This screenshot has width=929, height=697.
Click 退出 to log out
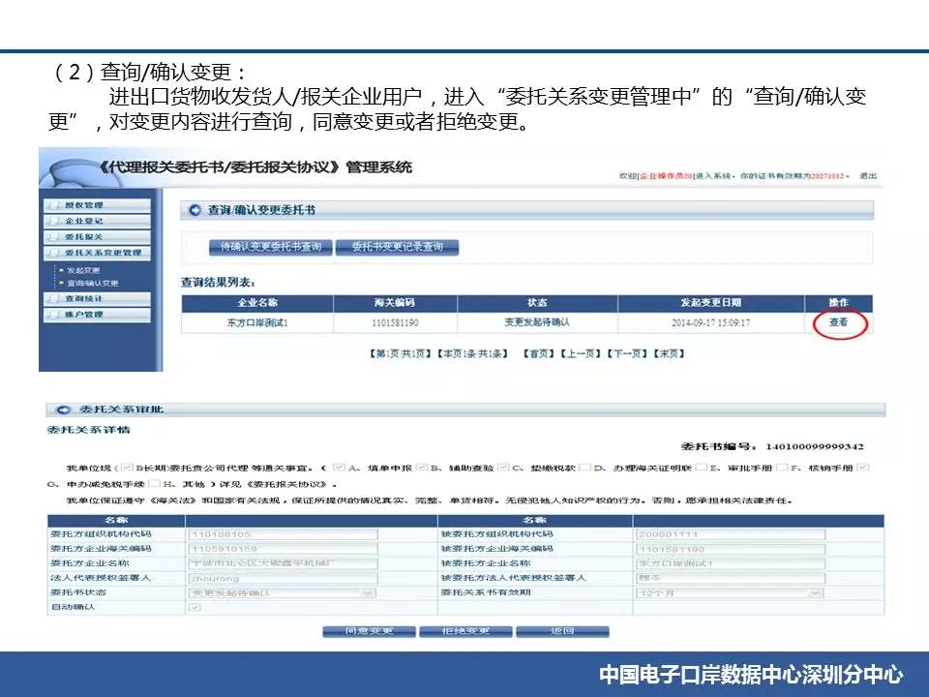click(868, 176)
